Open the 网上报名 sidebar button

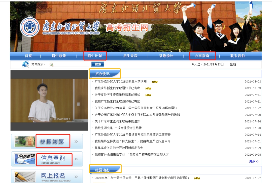point(47,176)
